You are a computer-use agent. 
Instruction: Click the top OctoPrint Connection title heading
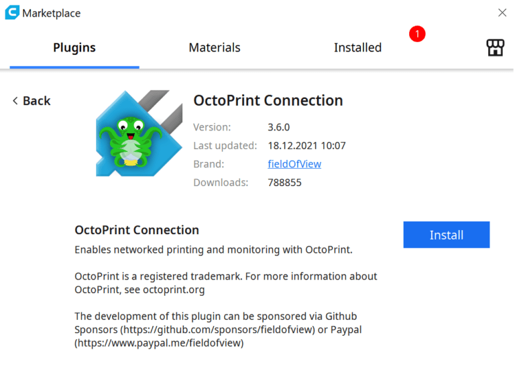pos(268,100)
